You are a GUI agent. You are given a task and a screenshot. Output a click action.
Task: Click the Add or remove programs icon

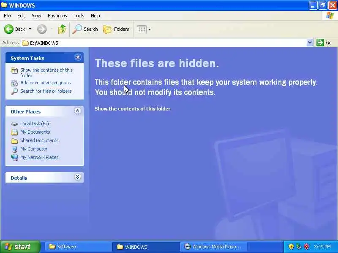point(14,83)
